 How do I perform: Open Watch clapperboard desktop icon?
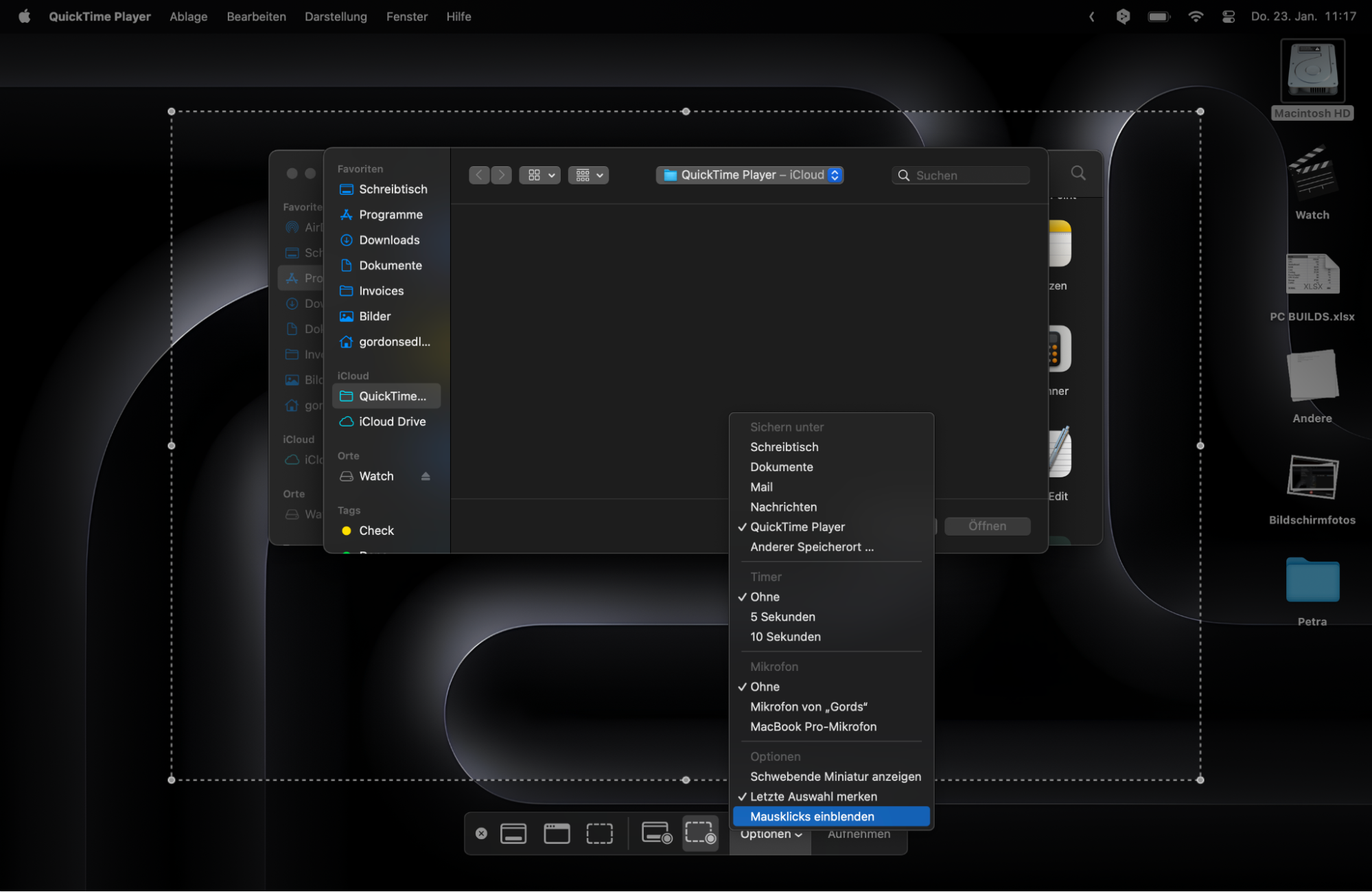(1312, 182)
